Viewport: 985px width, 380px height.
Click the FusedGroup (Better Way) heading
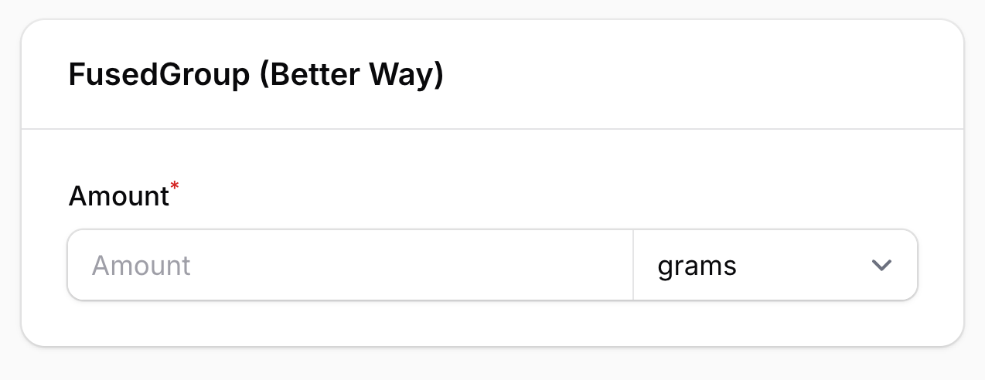pos(256,75)
